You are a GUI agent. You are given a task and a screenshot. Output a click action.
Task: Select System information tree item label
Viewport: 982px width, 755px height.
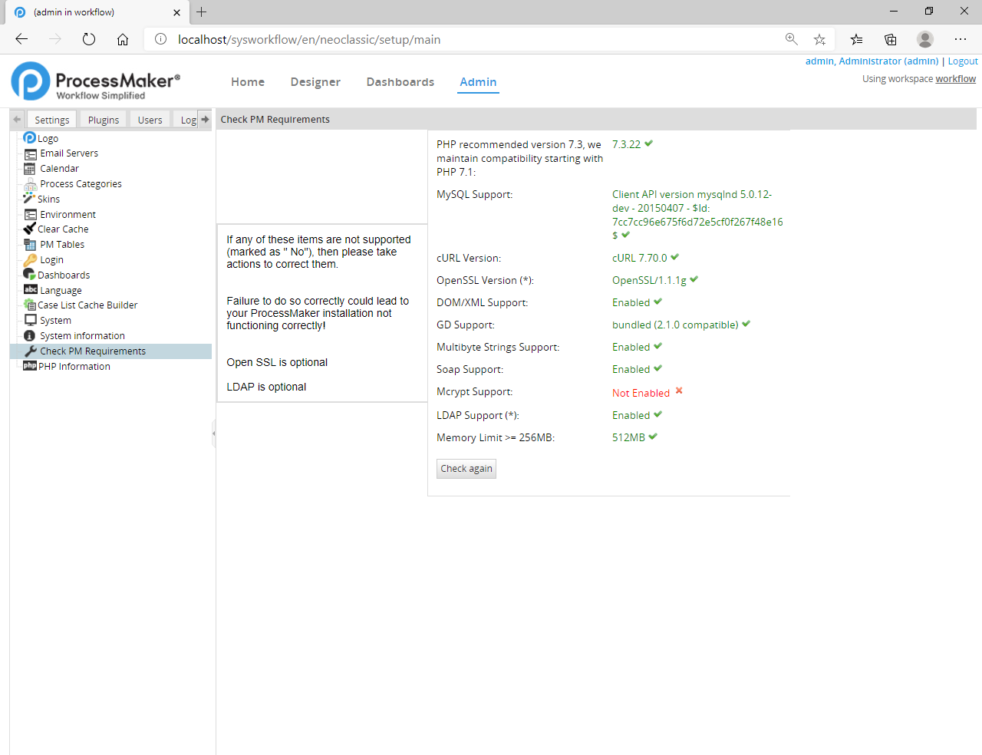tap(82, 336)
